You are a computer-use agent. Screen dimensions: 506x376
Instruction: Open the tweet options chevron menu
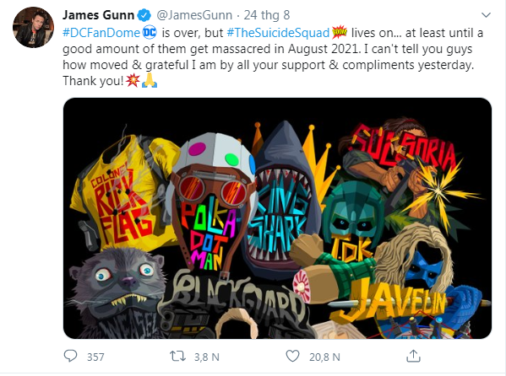tap(486, 15)
